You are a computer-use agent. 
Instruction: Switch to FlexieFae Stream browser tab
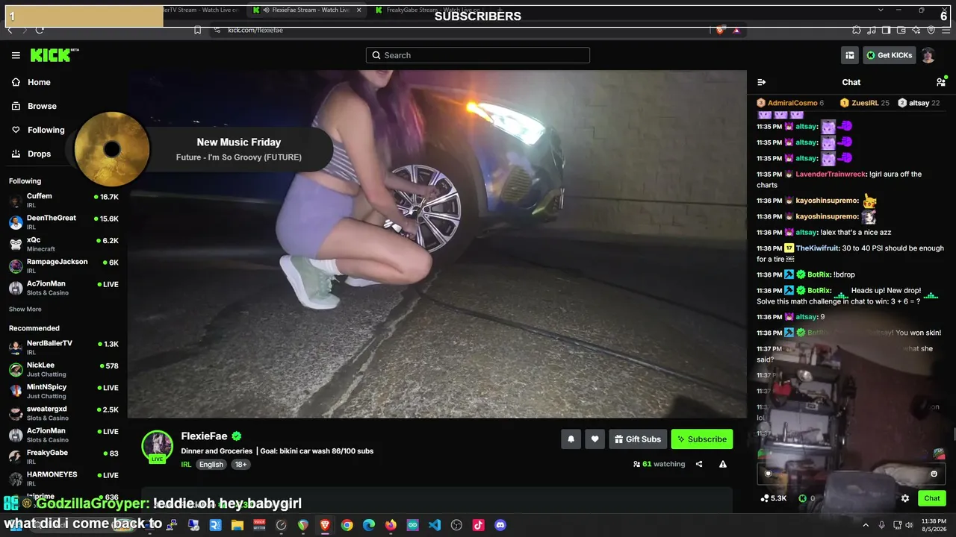(x=306, y=10)
